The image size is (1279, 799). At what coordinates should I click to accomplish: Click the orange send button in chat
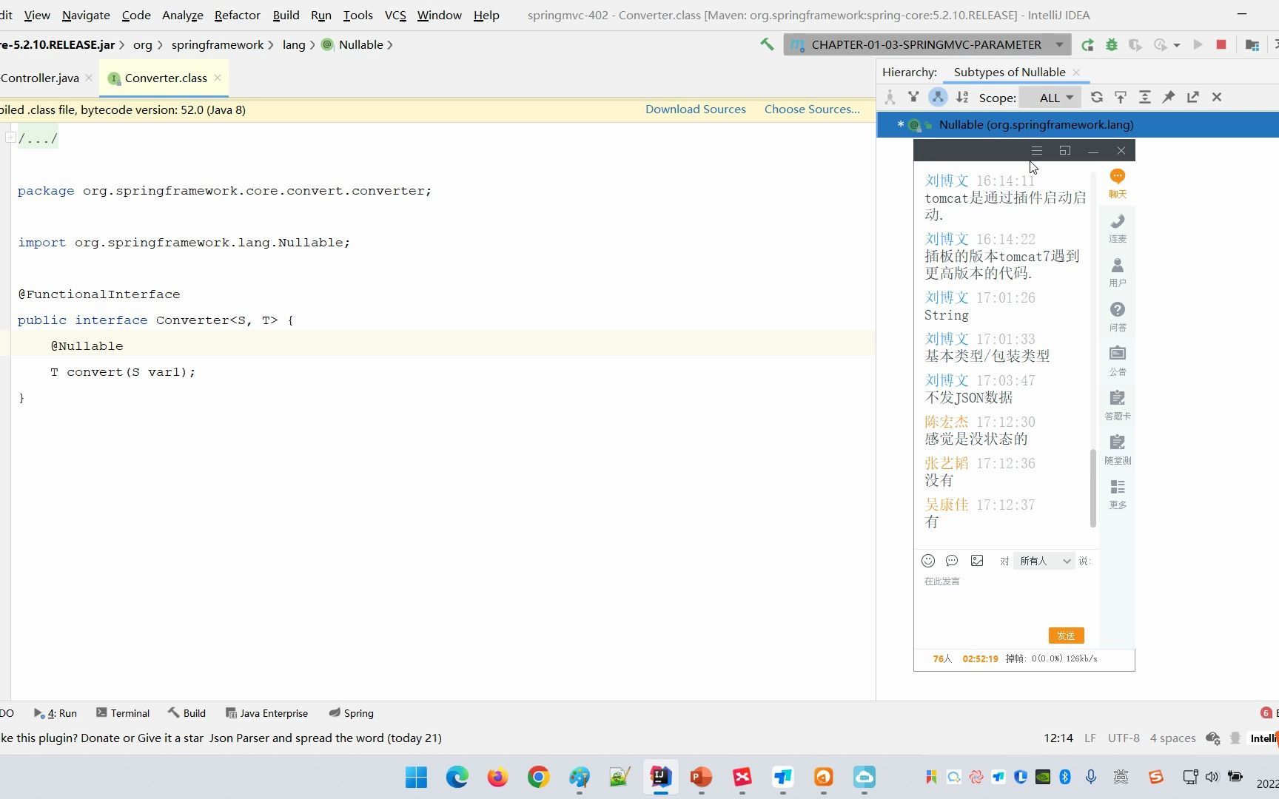click(1066, 636)
